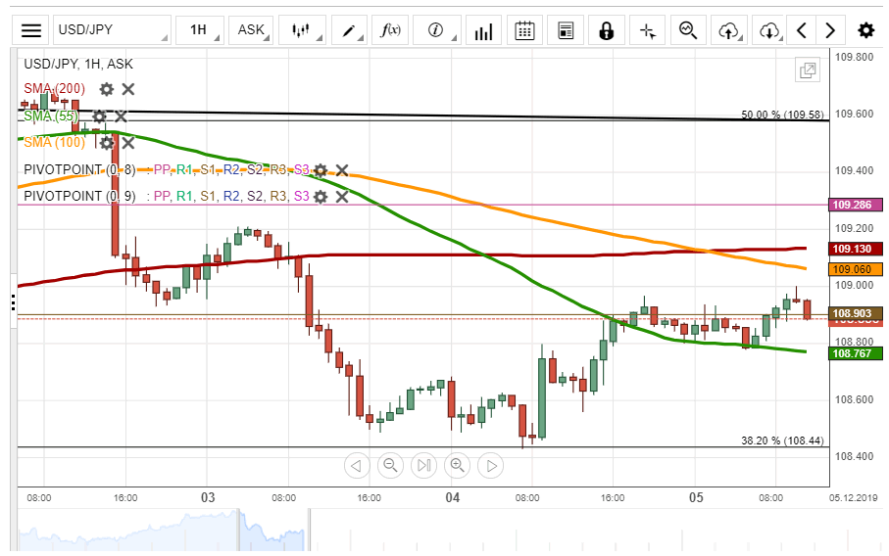Click the 03 date axis label
Image resolution: width=889 pixels, height=556 pixels.
[x=208, y=497]
